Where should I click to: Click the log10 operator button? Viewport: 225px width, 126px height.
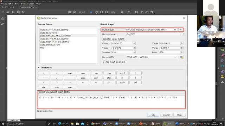122,73
